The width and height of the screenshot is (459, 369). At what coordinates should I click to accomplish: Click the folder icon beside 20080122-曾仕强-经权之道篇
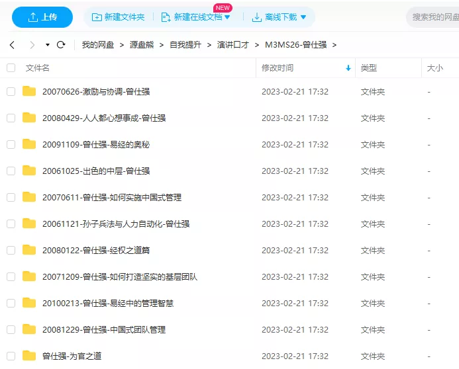pyautogui.click(x=29, y=250)
